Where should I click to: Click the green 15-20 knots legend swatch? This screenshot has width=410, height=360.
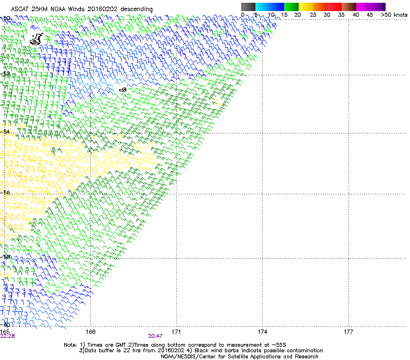(292, 7)
